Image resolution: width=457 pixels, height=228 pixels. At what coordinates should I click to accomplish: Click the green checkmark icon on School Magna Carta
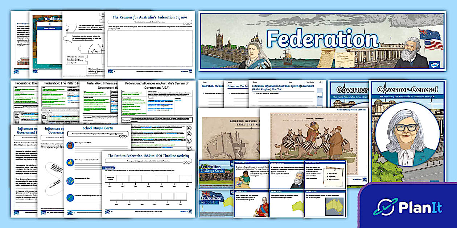tap(70, 198)
